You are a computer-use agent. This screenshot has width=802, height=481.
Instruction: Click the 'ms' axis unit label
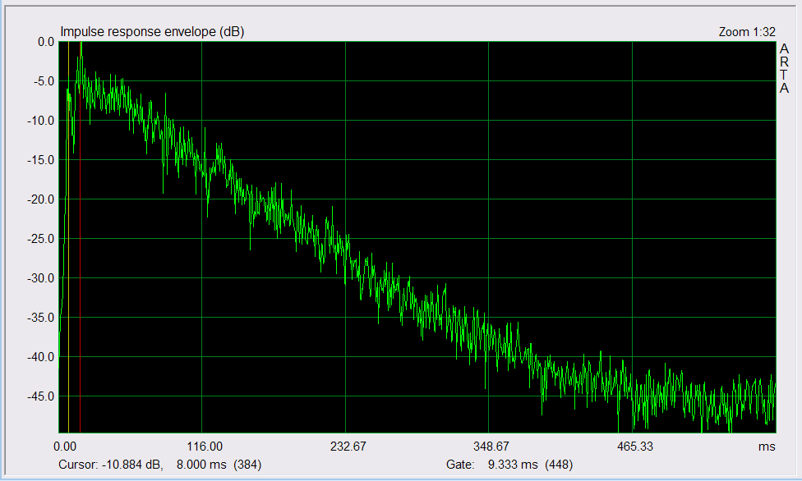(767, 447)
